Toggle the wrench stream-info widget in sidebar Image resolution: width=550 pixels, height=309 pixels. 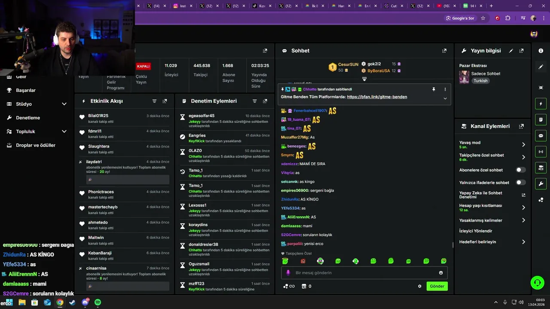click(541, 184)
